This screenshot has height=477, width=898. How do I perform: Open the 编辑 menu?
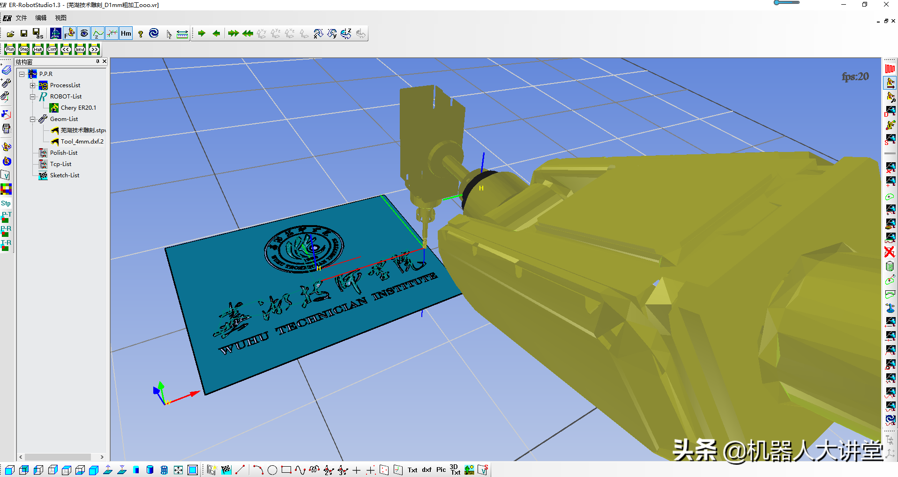41,18
